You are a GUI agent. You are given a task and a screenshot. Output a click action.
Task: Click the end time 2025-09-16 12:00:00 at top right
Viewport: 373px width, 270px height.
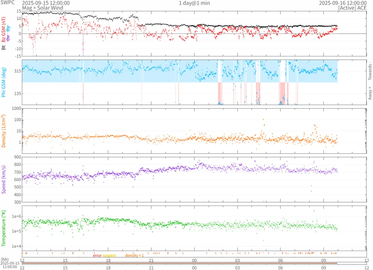[342, 3]
